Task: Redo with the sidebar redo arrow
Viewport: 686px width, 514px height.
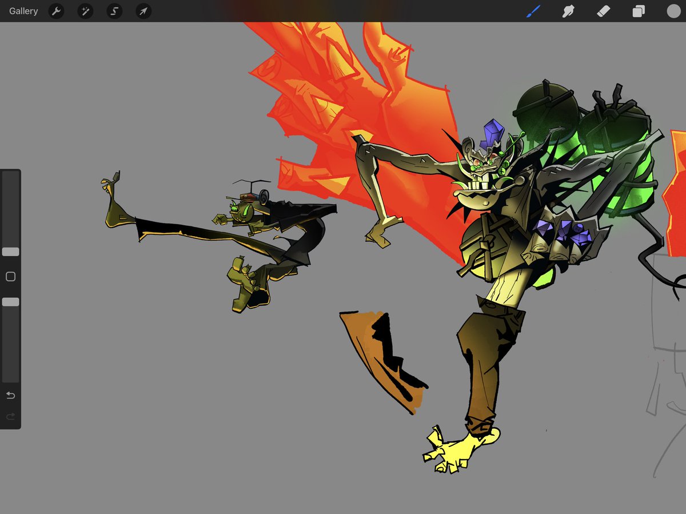Action: (10, 417)
